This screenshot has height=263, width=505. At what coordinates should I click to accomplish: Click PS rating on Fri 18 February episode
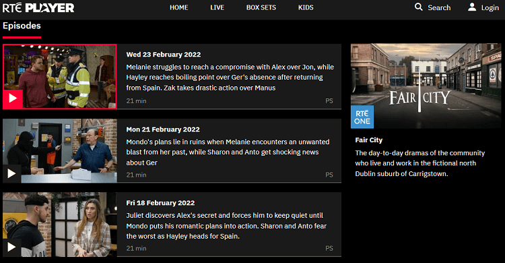(x=329, y=248)
